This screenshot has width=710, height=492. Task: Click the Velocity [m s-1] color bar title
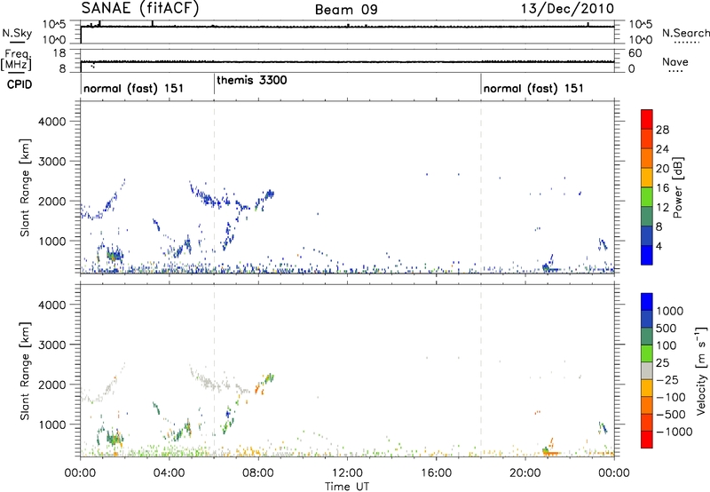tap(701, 371)
